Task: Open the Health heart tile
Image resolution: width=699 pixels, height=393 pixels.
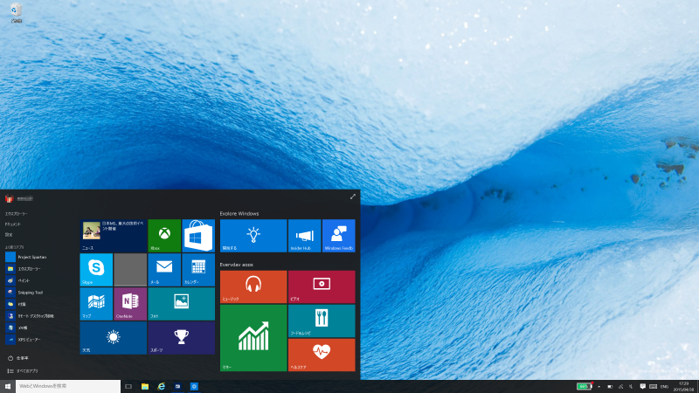Action: pos(322,355)
